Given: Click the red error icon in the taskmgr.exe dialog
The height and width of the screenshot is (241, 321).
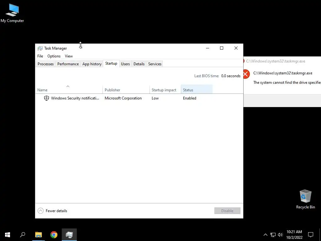Looking at the screenshot, I should [246, 74].
